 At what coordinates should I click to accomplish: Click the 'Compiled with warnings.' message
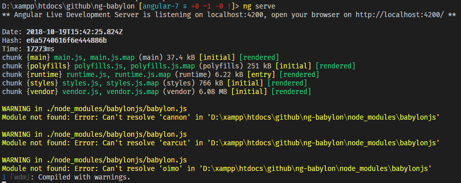84,177
